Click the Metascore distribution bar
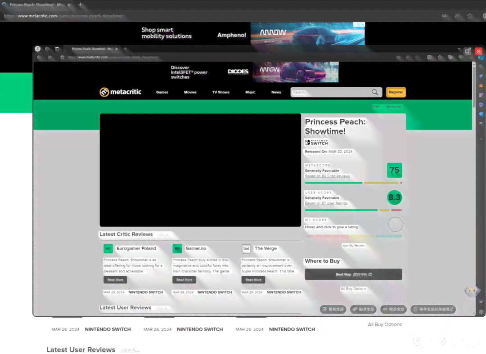Image resolution: width=486 pixels, height=354 pixels. tap(353, 183)
